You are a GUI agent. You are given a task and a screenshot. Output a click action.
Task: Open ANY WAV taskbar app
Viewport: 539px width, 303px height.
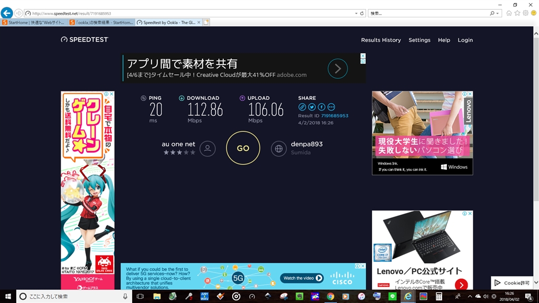pos(205,296)
